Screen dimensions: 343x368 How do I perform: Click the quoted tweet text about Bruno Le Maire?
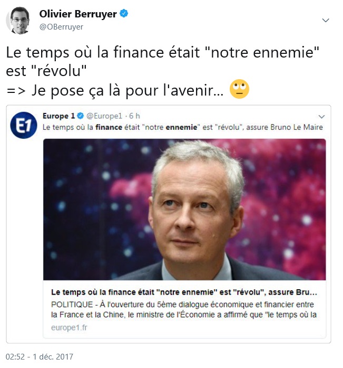click(183, 127)
